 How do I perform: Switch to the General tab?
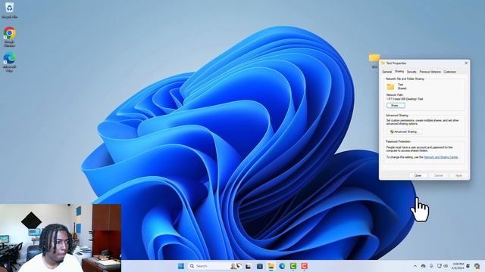pos(386,72)
